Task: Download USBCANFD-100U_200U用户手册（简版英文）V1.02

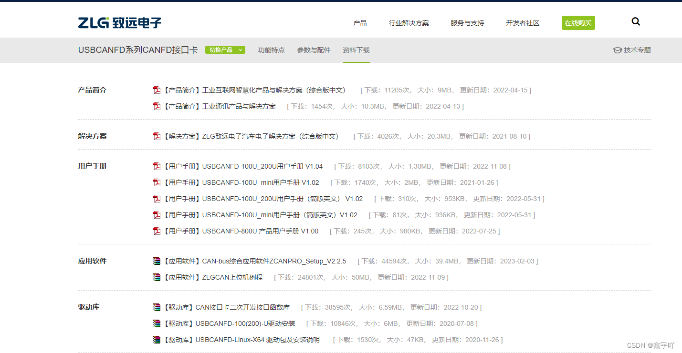Action: pos(263,199)
